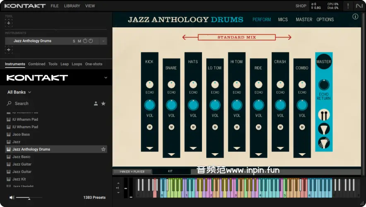Expand the Kick channel arrow
Screen dimensions: 366x207
(x=149, y=148)
